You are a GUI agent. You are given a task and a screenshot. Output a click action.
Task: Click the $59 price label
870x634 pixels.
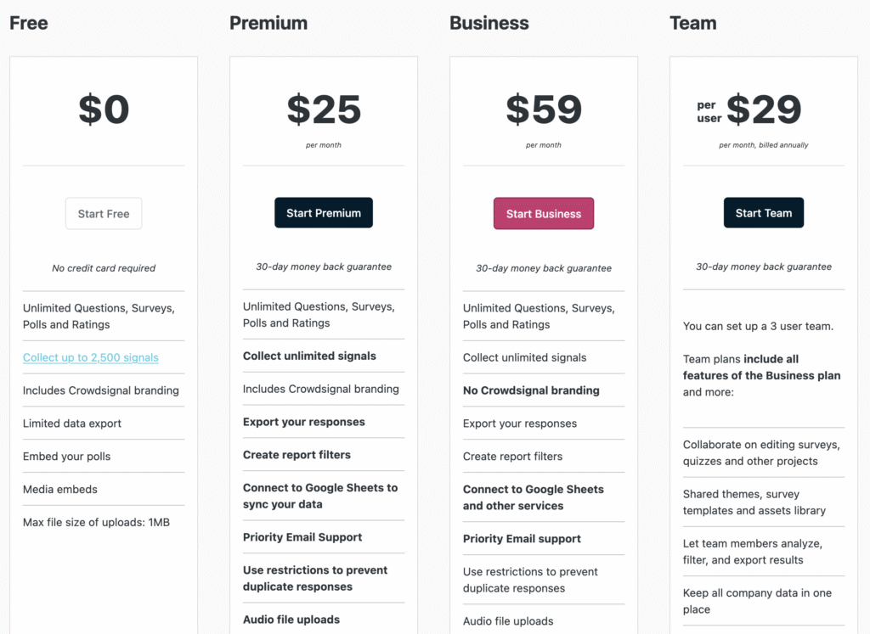(x=544, y=109)
